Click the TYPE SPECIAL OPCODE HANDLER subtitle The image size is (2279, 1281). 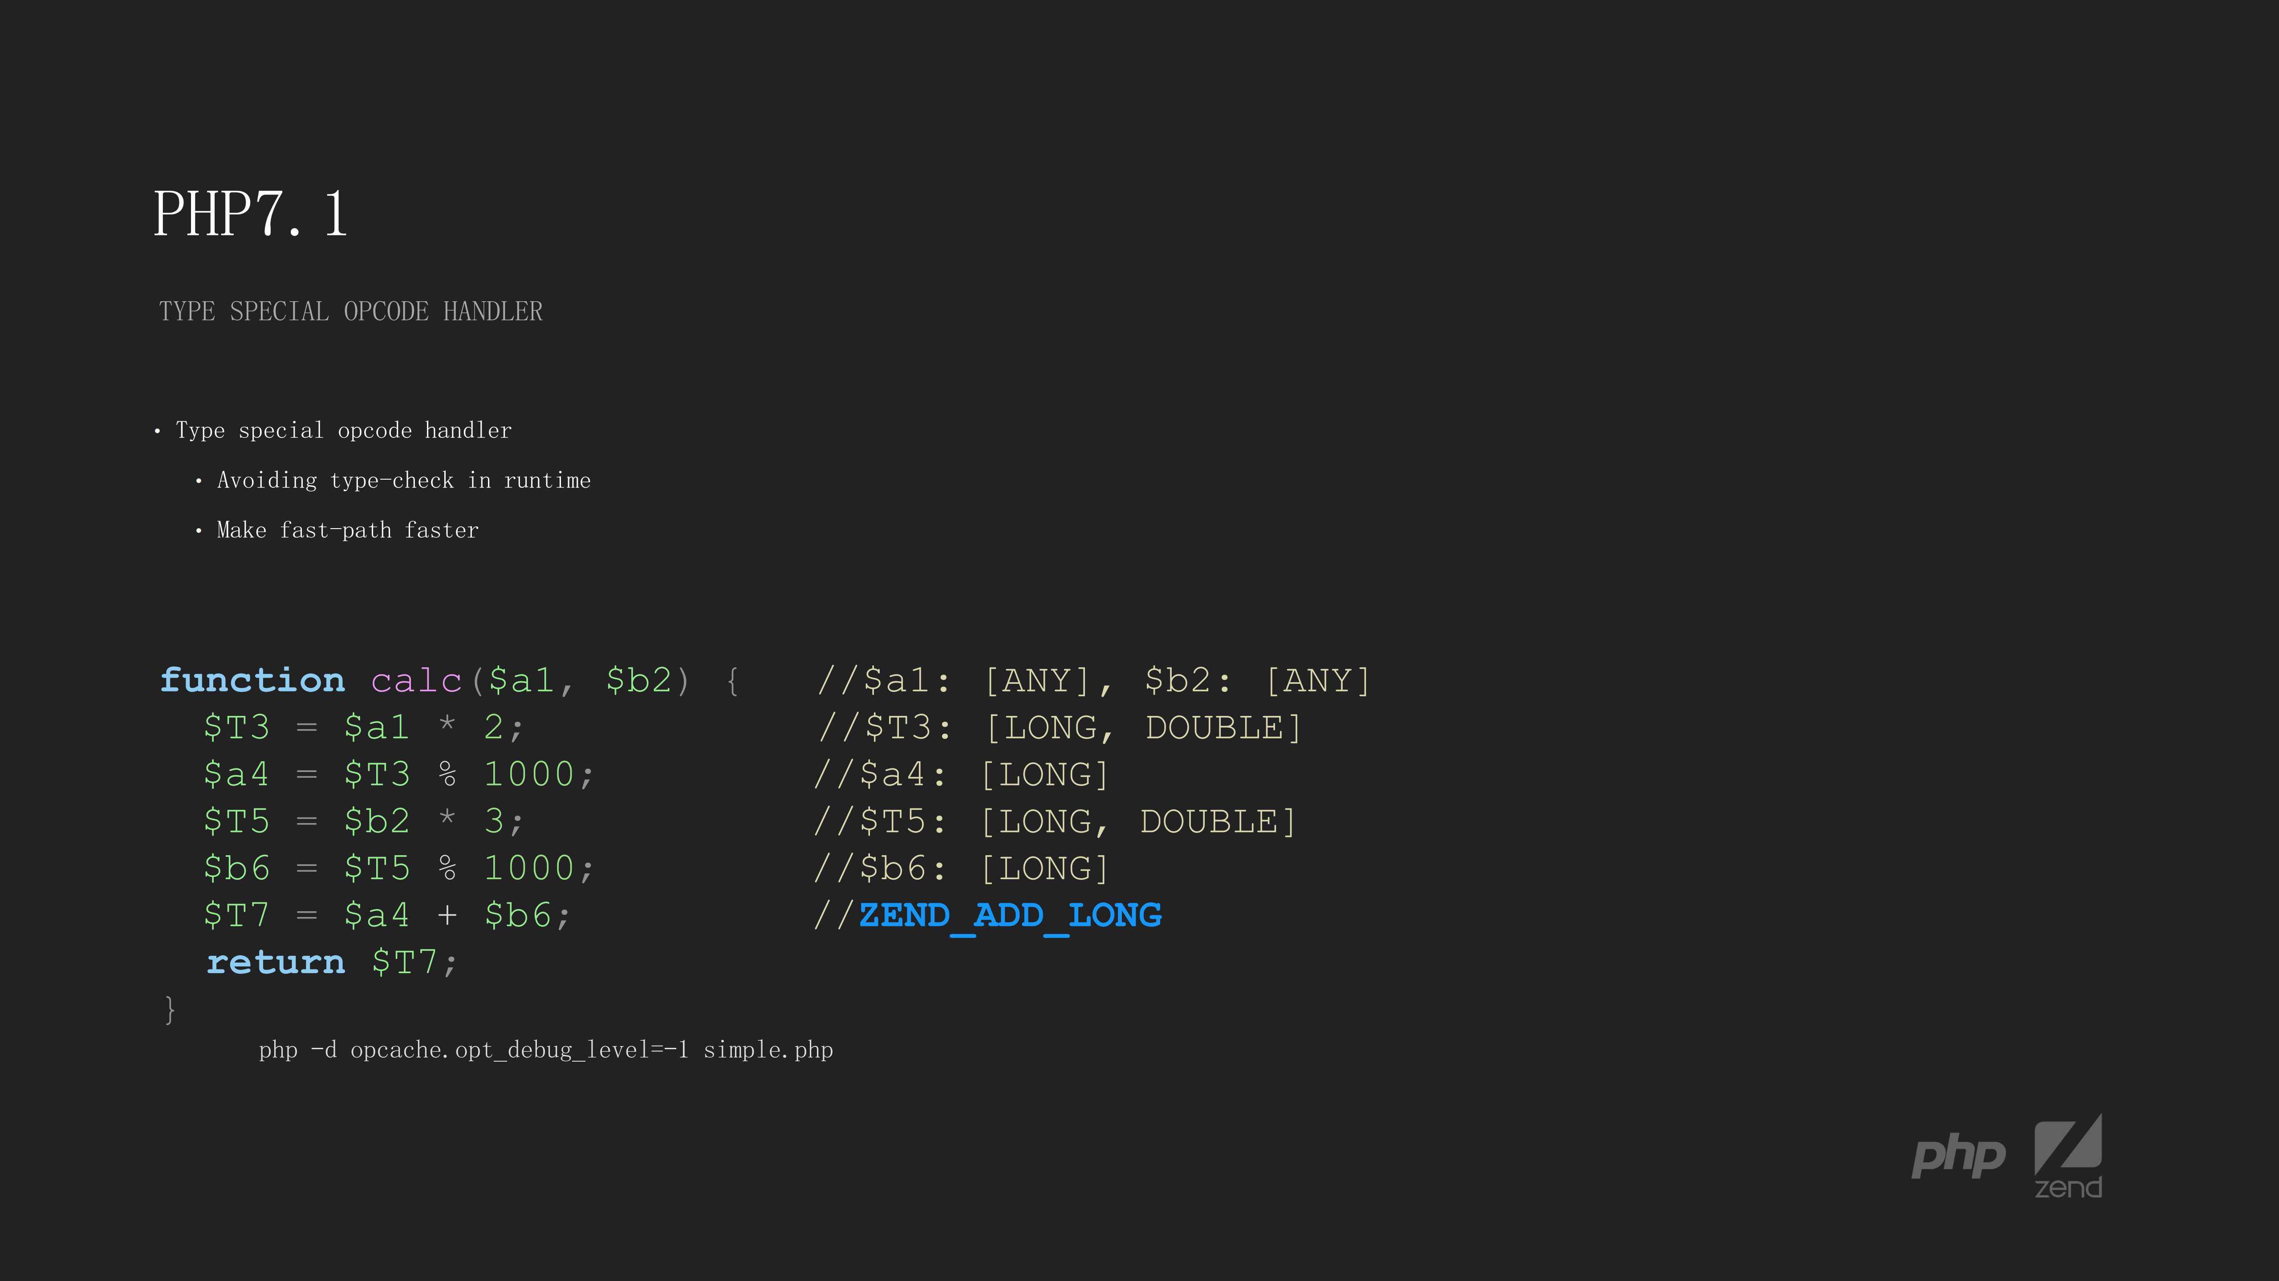(x=351, y=311)
